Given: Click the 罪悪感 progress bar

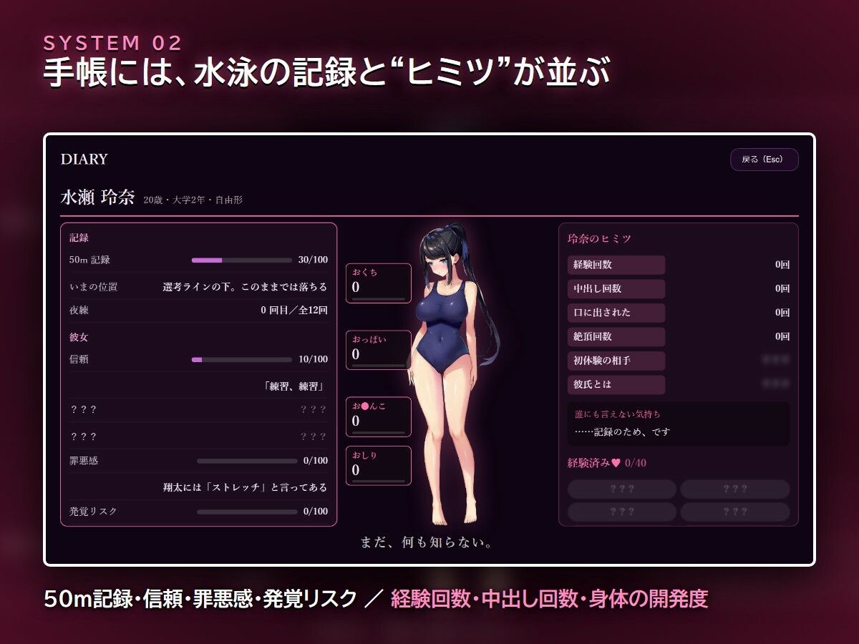Looking at the screenshot, I should click(247, 461).
